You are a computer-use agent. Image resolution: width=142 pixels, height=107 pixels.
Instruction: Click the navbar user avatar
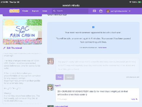point(108,11)
